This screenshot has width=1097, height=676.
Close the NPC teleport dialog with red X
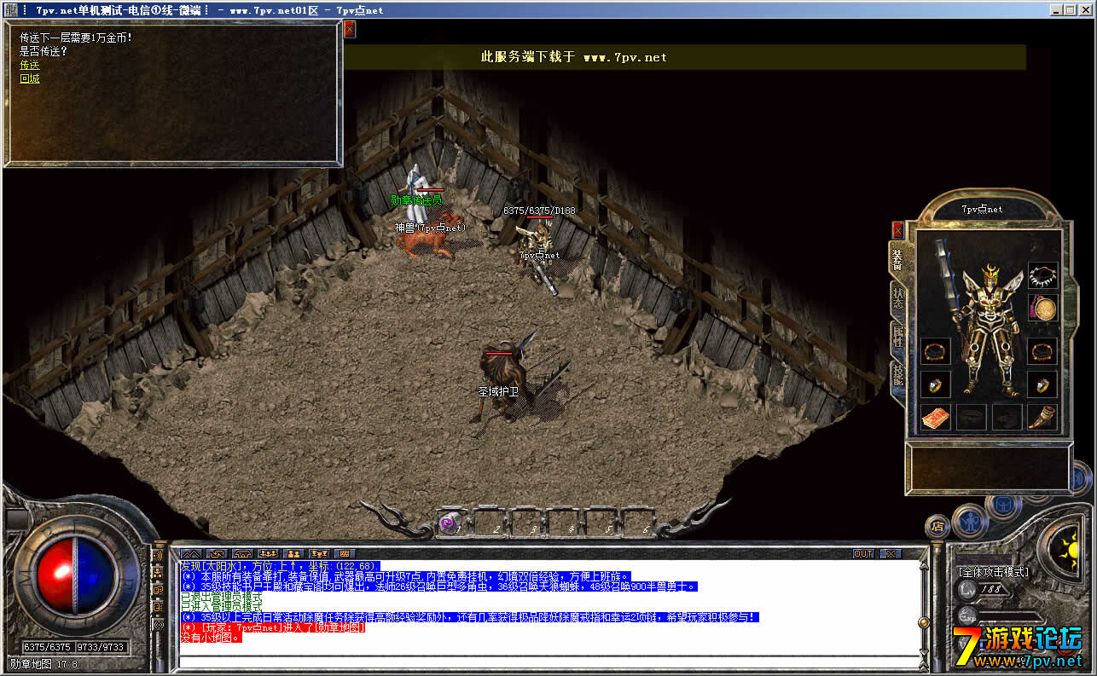click(350, 29)
